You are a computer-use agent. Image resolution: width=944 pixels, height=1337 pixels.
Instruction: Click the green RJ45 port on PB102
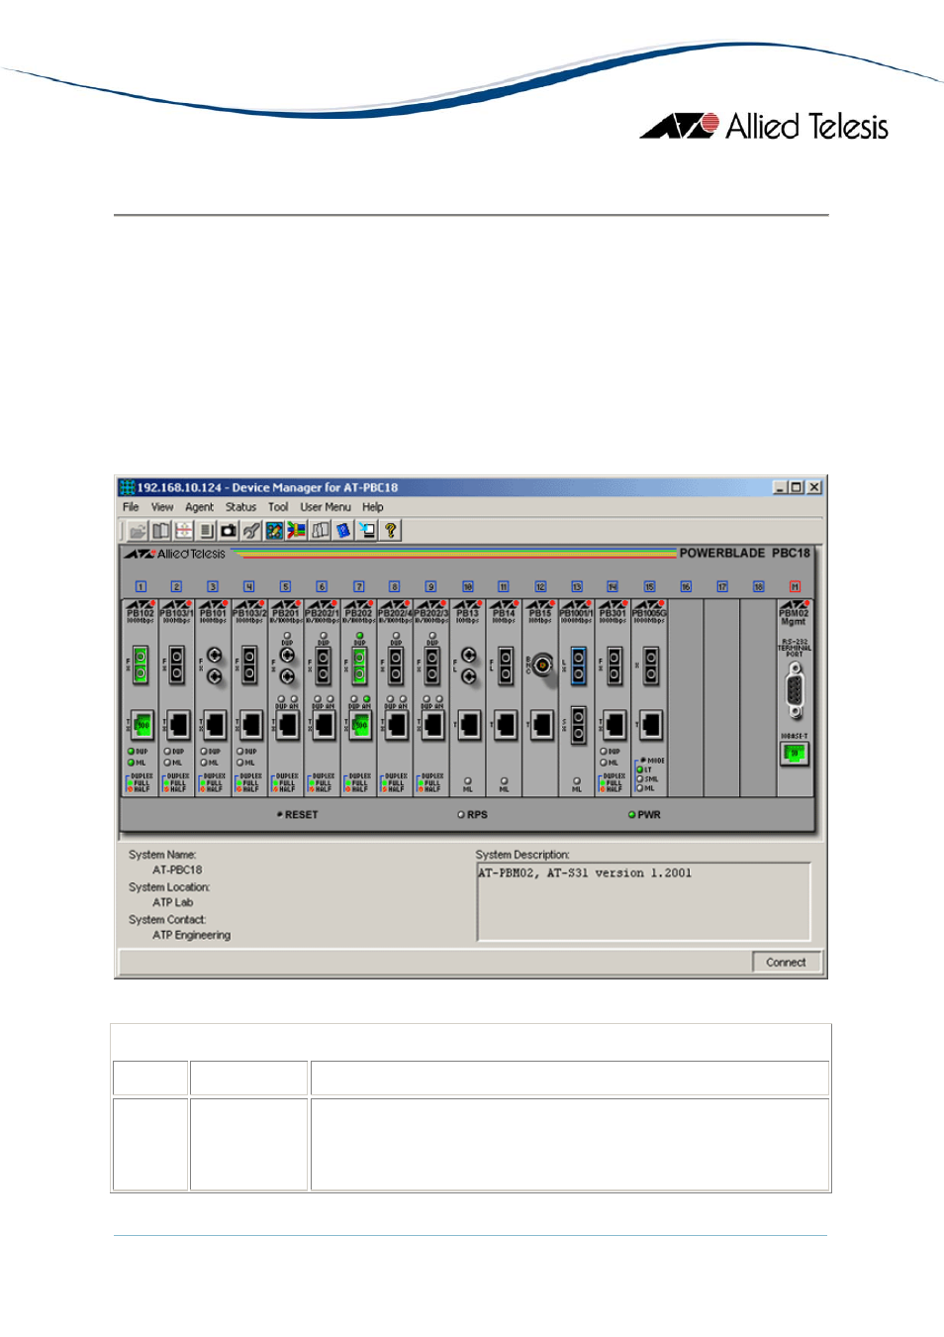(x=142, y=725)
